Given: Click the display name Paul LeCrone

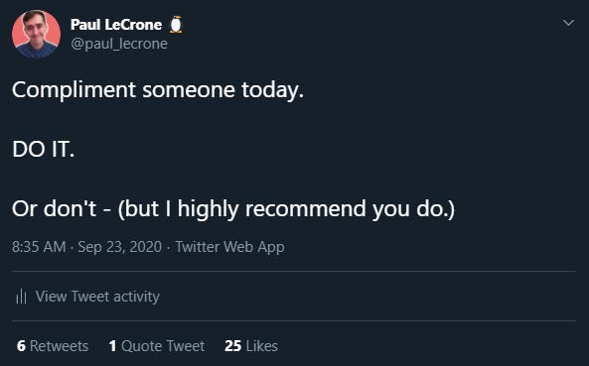Looking at the screenshot, I should pos(116,25).
